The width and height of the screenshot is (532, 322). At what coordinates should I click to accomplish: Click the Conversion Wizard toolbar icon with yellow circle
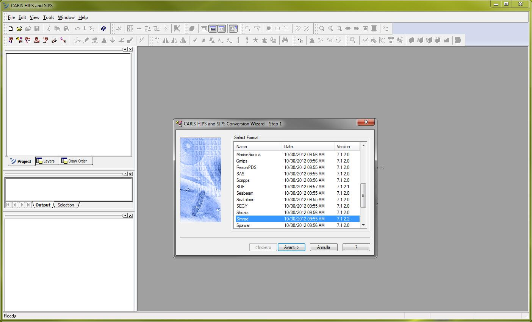[19, 40]
